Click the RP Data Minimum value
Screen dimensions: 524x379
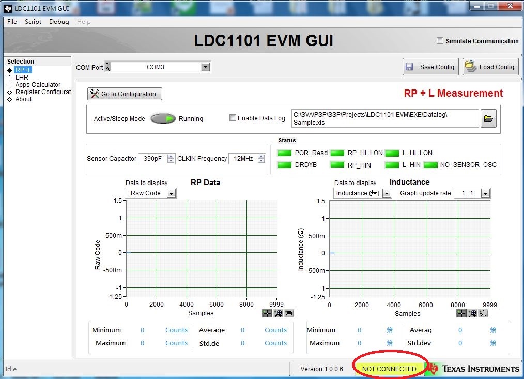click(142, 330)
